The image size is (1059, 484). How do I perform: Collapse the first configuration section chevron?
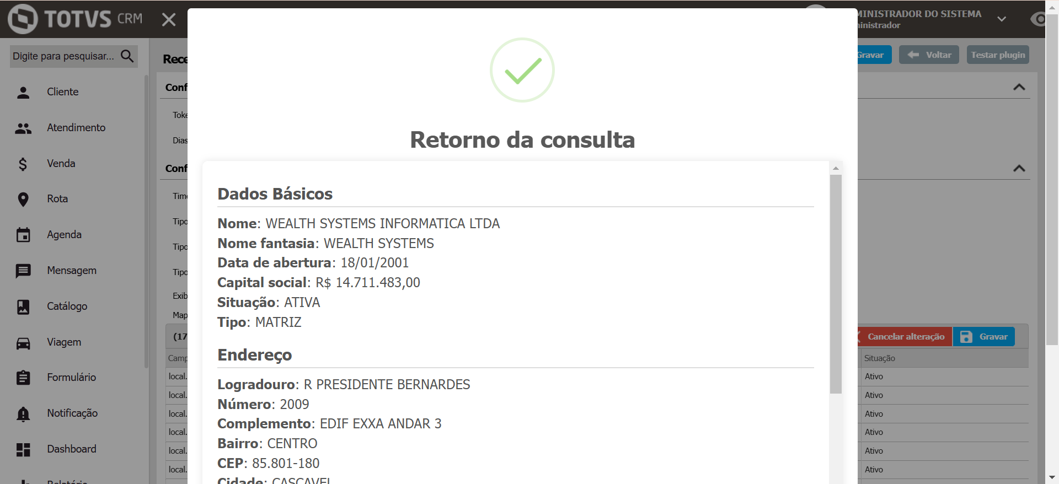pyautogui.click(x=1019, y=87)
